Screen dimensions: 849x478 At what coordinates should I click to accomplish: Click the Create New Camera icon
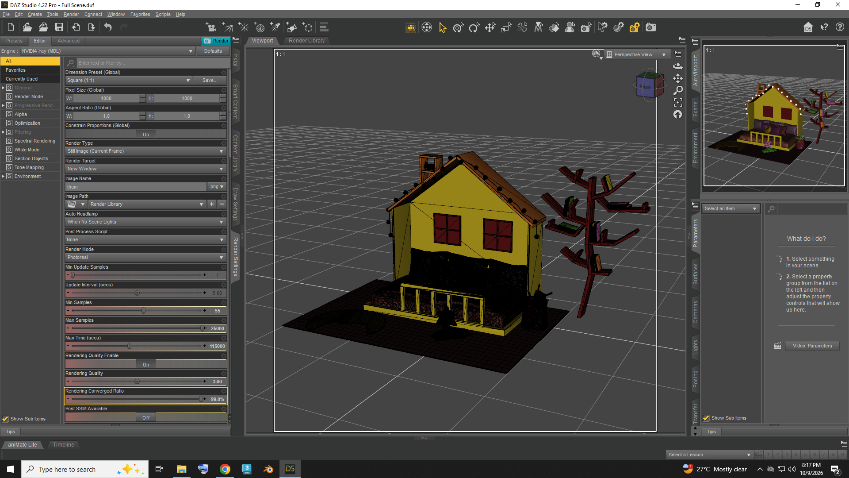pyautogui.click(x=211, y=27)
